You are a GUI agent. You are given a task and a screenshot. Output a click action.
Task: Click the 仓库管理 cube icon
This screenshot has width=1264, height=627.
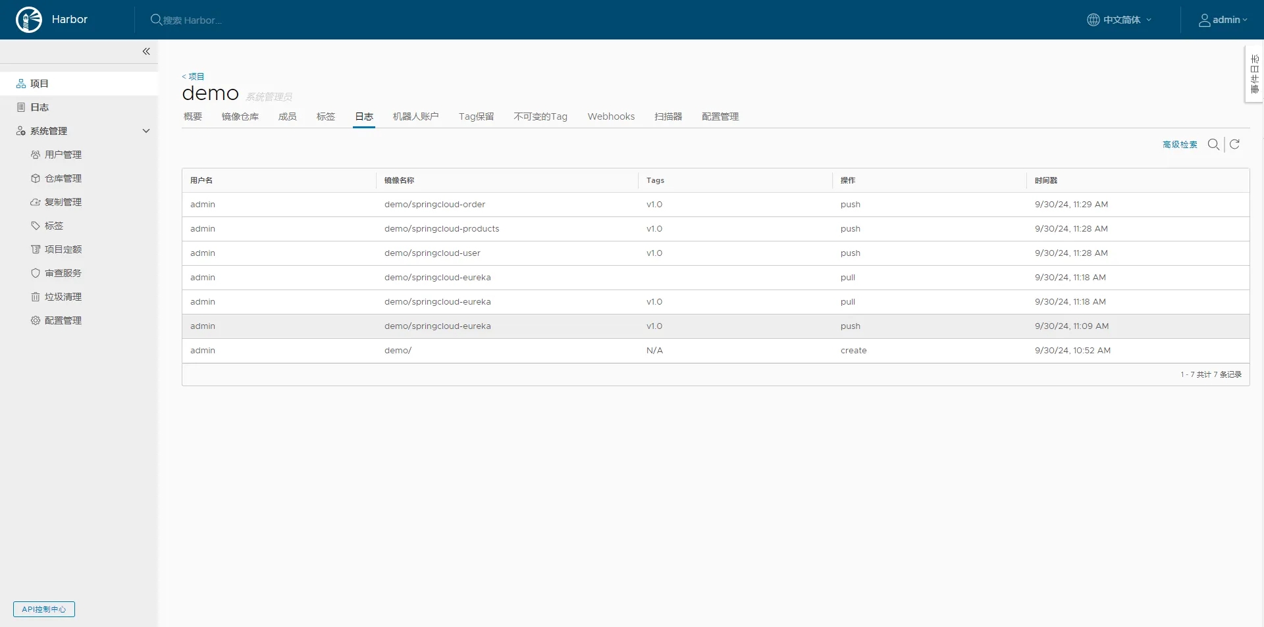(x=36, y=178)
